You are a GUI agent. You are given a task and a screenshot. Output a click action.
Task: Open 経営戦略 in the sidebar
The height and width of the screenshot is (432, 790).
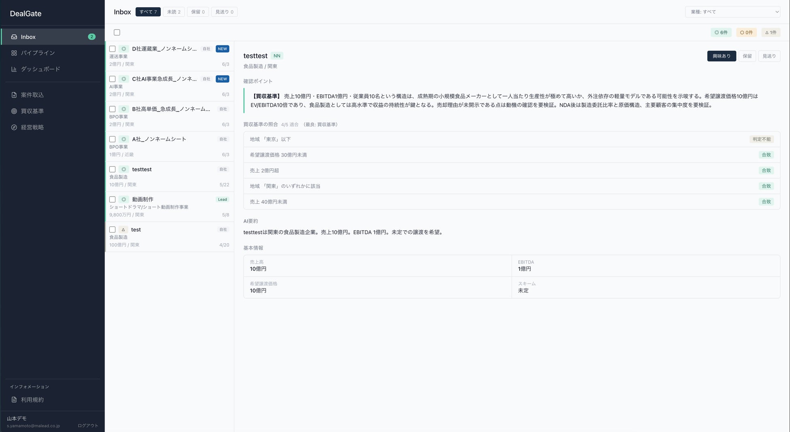pos(53,127)
